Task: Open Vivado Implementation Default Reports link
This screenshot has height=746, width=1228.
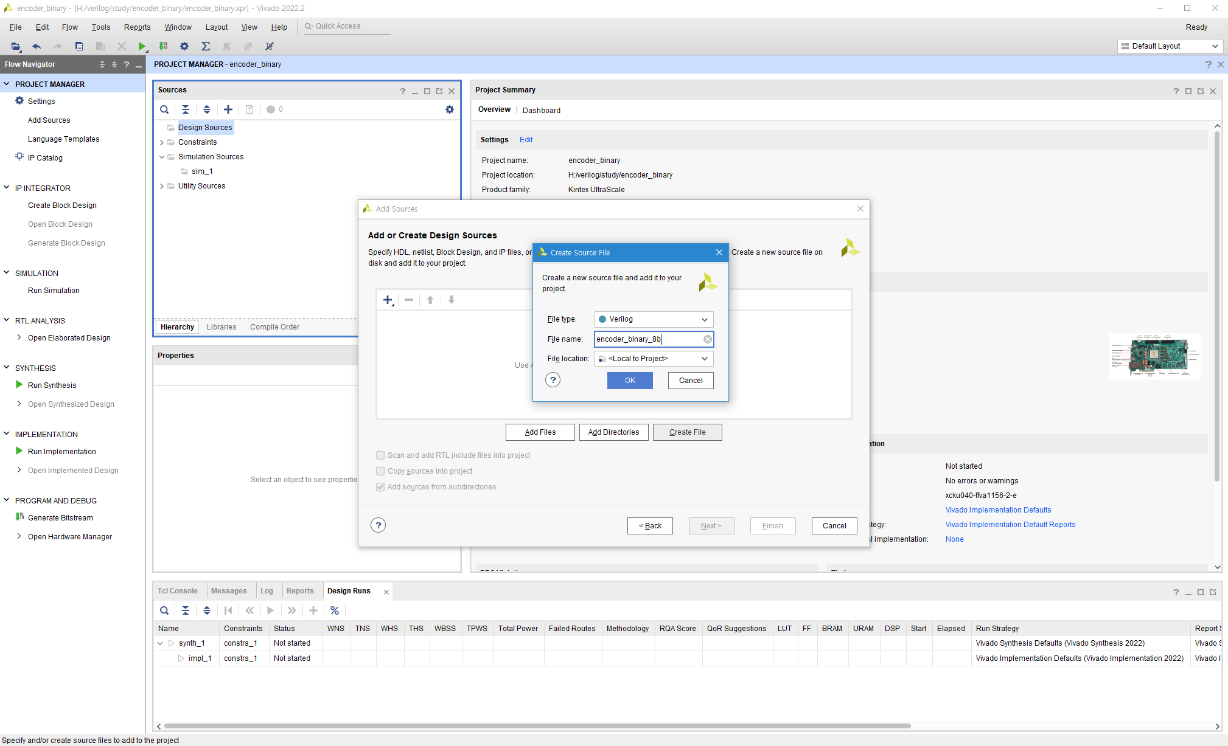Action: (x=1010, y=525)
